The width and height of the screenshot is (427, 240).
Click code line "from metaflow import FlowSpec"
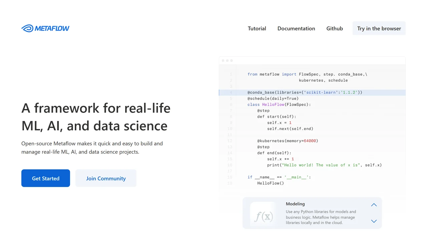pyautogui.click(x=307, y=74)
